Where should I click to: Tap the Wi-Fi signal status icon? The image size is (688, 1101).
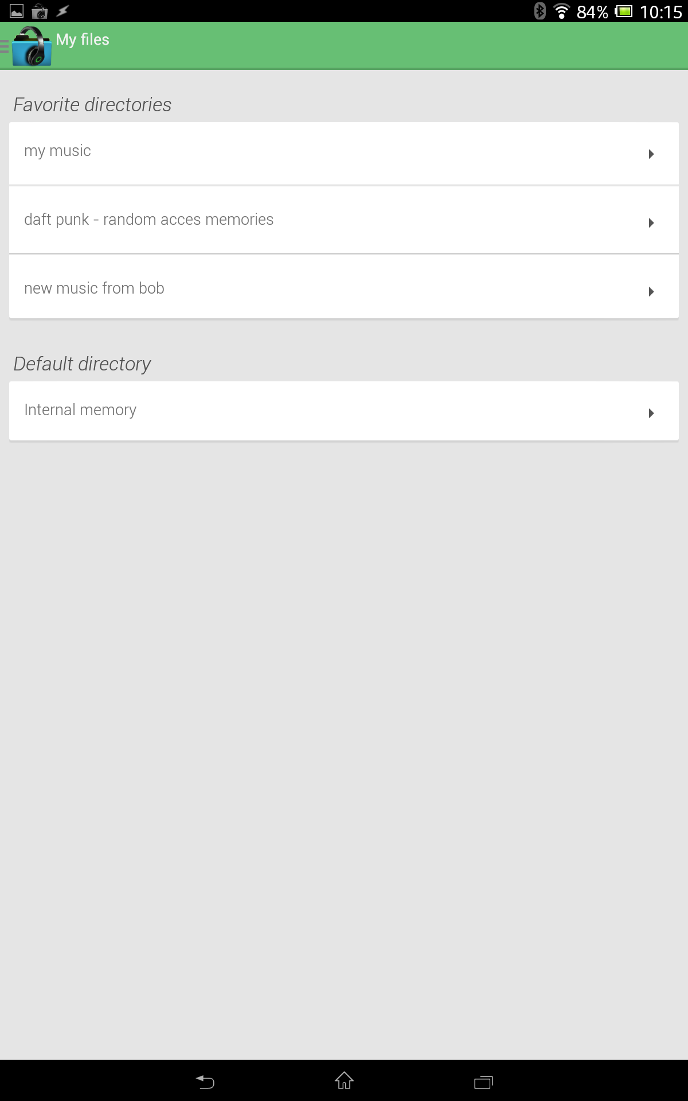tap(561, 11)
